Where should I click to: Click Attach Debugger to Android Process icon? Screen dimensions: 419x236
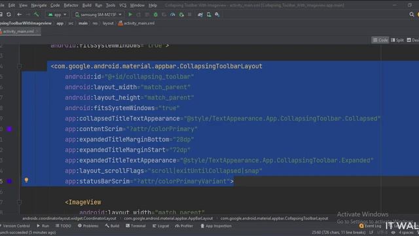(x=181, y=14)
